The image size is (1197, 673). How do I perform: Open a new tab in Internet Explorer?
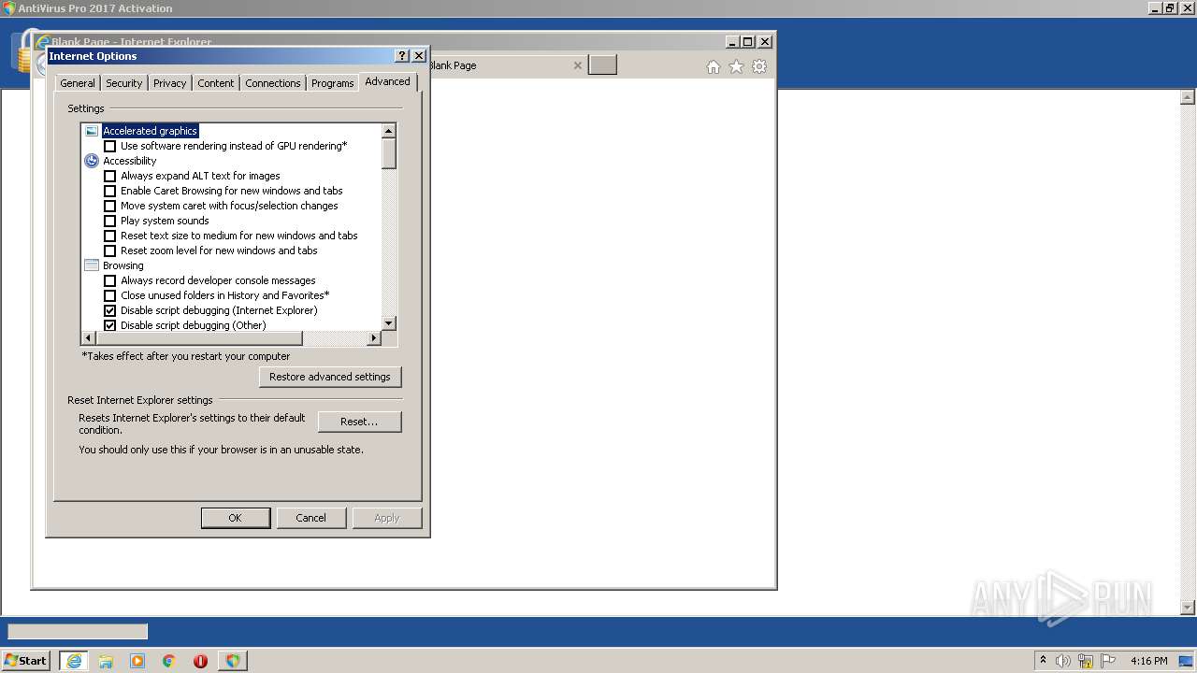click(602, 64)
